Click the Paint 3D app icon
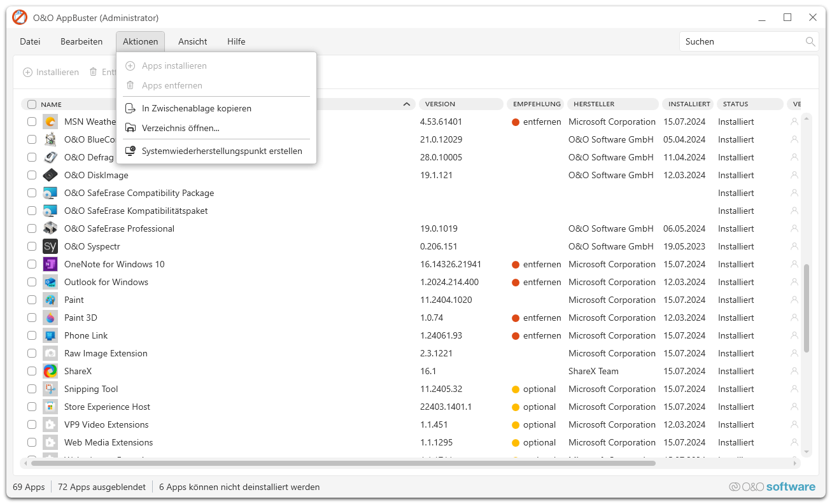Screen dimensions: 832x504 click(50, 318)
